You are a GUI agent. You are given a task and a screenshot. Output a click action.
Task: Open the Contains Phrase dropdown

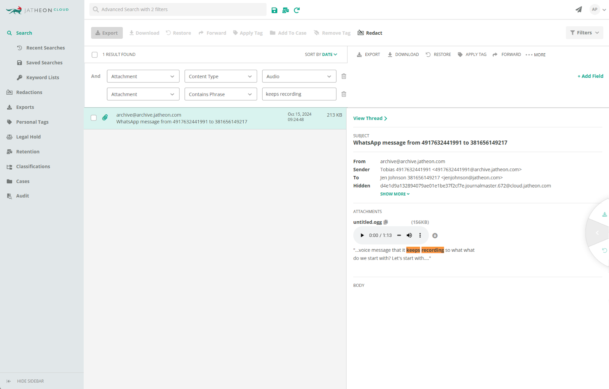pyautogui.click(x=221, y=94)
